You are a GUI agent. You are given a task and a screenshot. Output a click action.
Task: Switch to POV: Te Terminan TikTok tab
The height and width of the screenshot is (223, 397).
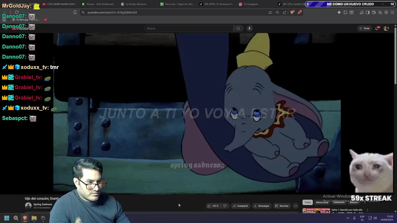click(x=216, y=4)
